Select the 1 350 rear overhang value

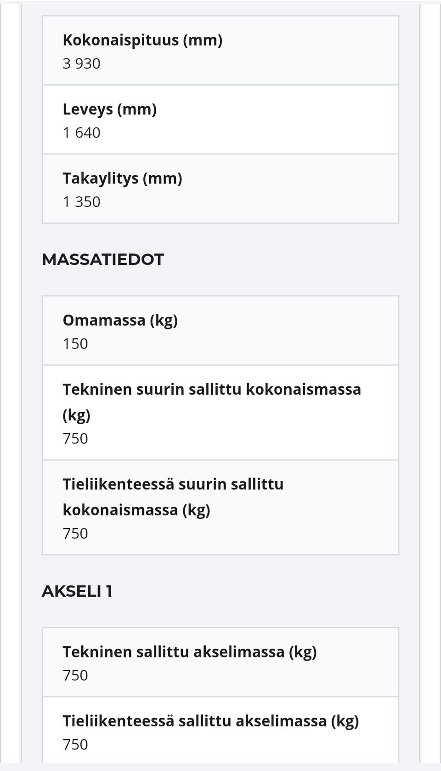(81, 202)
